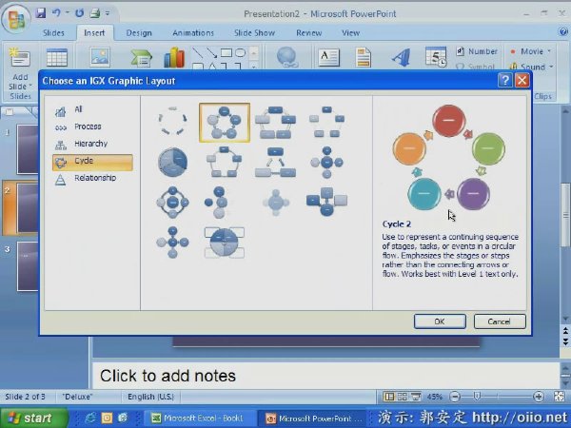This screenshot has height=428, width=571.
Task: Open the View ribbon tab
Action: pos(350,33)
